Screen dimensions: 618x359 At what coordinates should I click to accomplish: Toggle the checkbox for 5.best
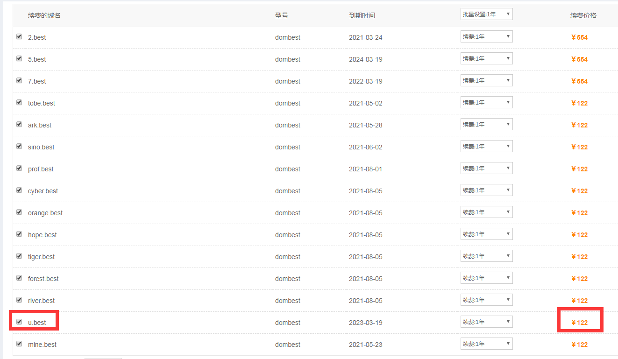(19, 58)
